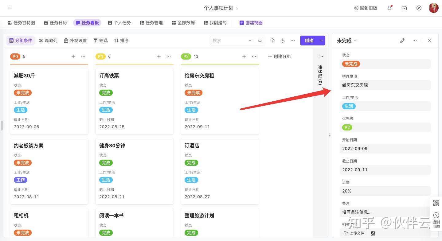
Task: Open 个人事项计划 title dropdown
Action: (221, 8)
